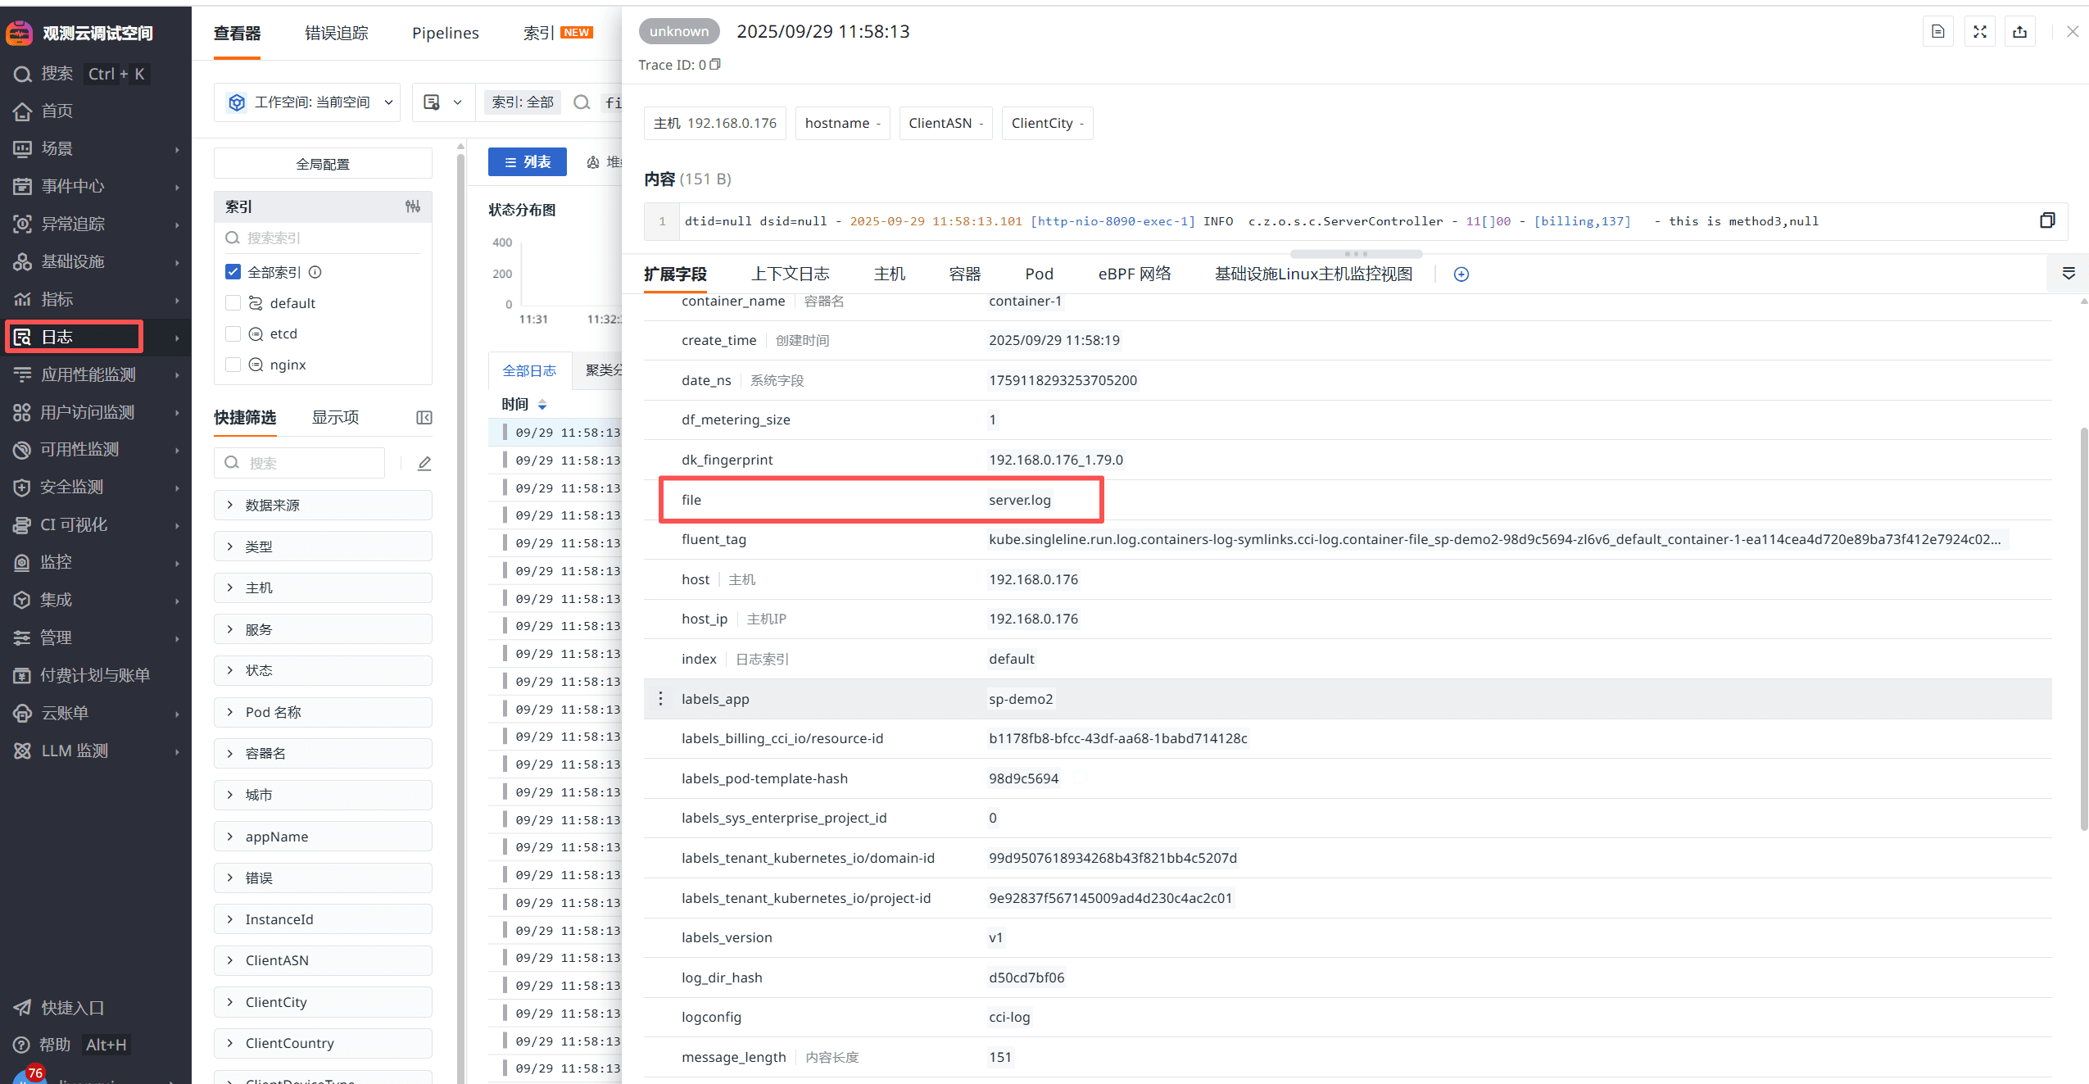Edit quick filters with pencil icon
Viewport: 2089px width, 1084px height.
click(x=424, y=464)
